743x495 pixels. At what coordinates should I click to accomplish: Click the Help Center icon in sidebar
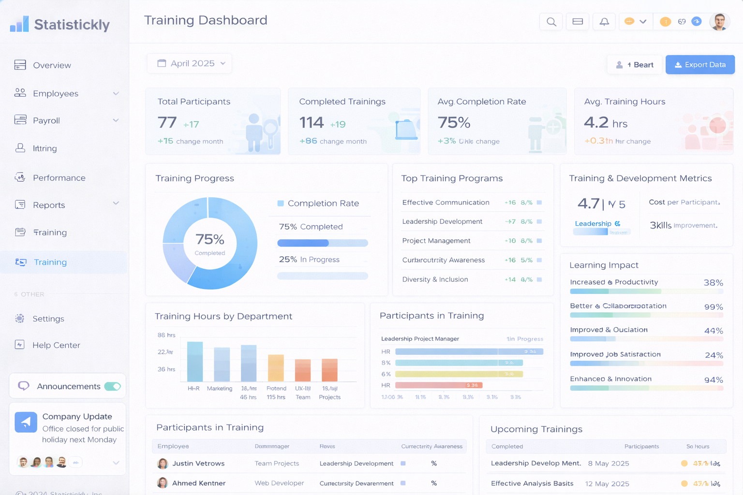click(20, 345)
